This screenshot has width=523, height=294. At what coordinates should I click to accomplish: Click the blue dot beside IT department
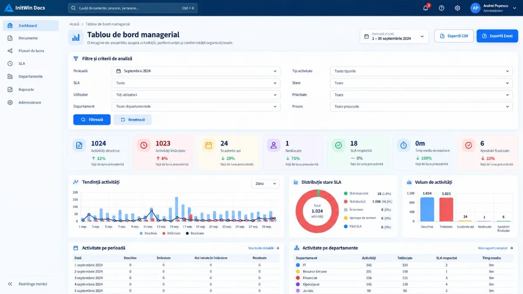coord(298,265)
